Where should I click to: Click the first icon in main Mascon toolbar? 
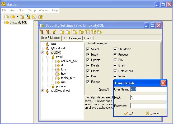[7, 17]
